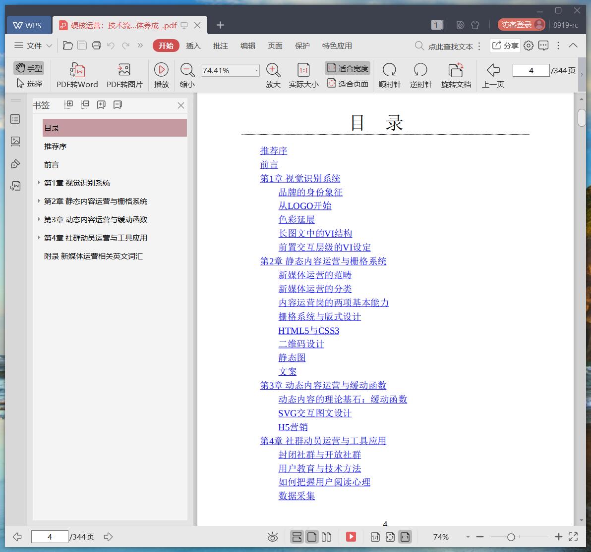
Task: Expand 第3章 动态内容运营与缓动函数 bookmark
Action: (39, 219)
